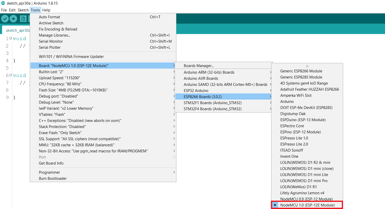Expand the SSL Support submenu

tap(103, 139)
